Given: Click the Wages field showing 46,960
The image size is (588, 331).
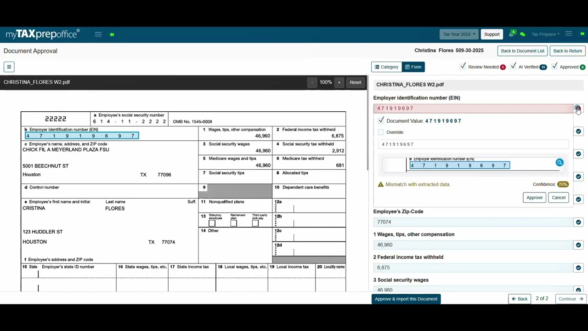Looking at the screenshot, I should pyautogui.click(x=473, y=245).
